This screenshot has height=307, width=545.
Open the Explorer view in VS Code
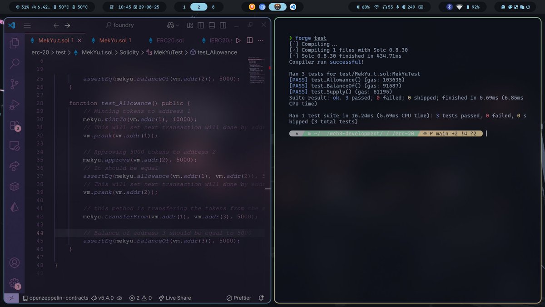click(x=15, y=43)
